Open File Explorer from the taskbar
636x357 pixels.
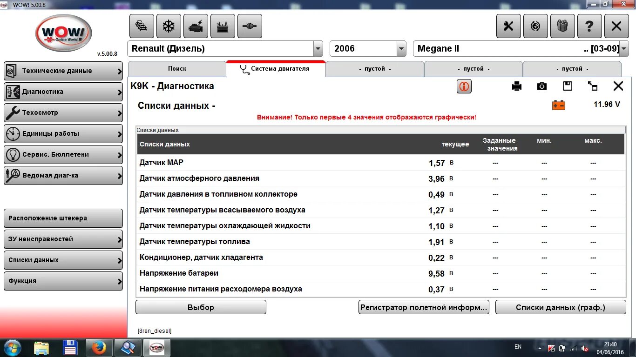(x=41, y=348)
